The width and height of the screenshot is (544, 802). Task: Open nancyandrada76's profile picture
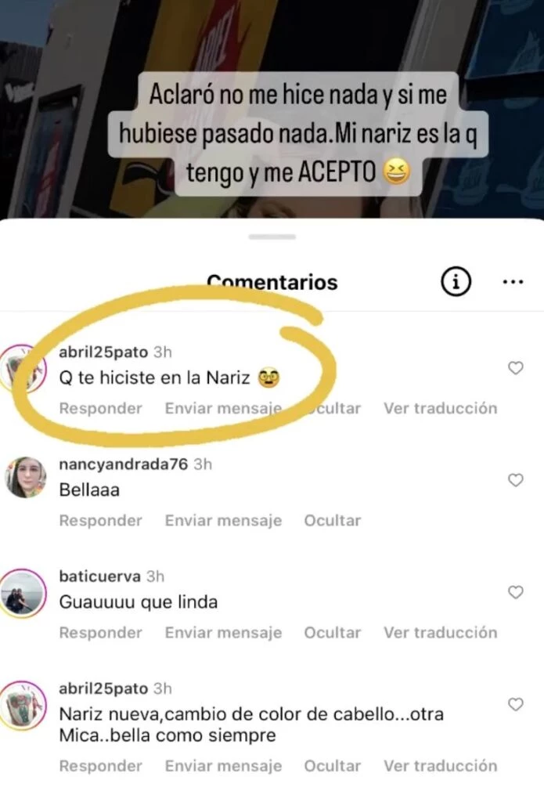click(25, 477)
